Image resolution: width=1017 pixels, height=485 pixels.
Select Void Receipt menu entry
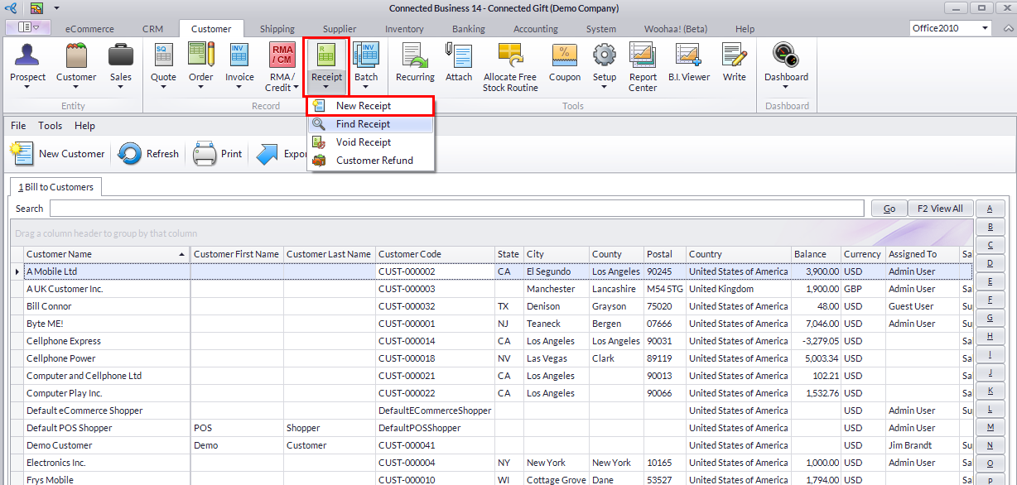click(x=364, y=142)
